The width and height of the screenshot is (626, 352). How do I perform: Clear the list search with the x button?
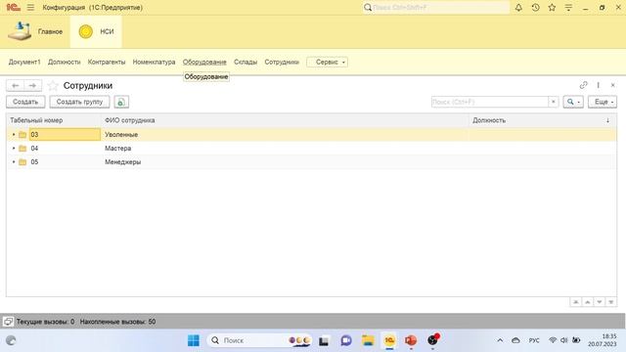pos(554,102)
